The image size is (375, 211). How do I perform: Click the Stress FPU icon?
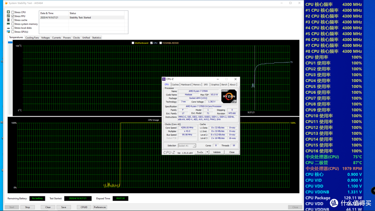point(8,16)
